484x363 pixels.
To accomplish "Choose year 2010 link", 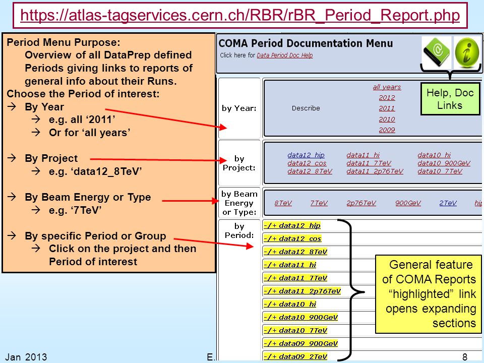I will pyautogui.click(x=387, y=119).
